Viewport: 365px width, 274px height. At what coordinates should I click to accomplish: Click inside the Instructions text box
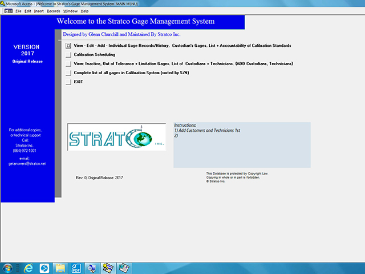pos(242,145)
